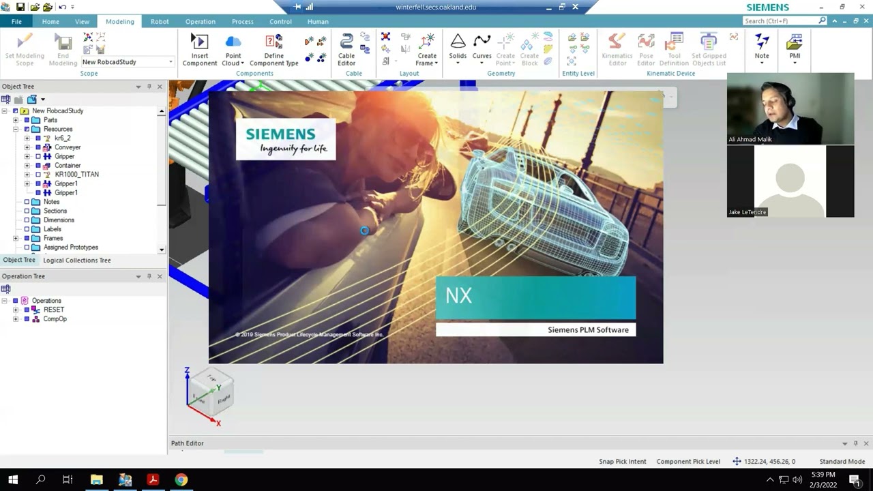Open Adobe Acrobat from the taskbar
This screenshot has width=873, height=491.
coord(153,479)
